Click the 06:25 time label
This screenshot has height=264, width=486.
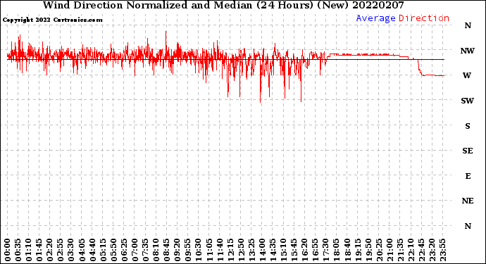(124, 250)
